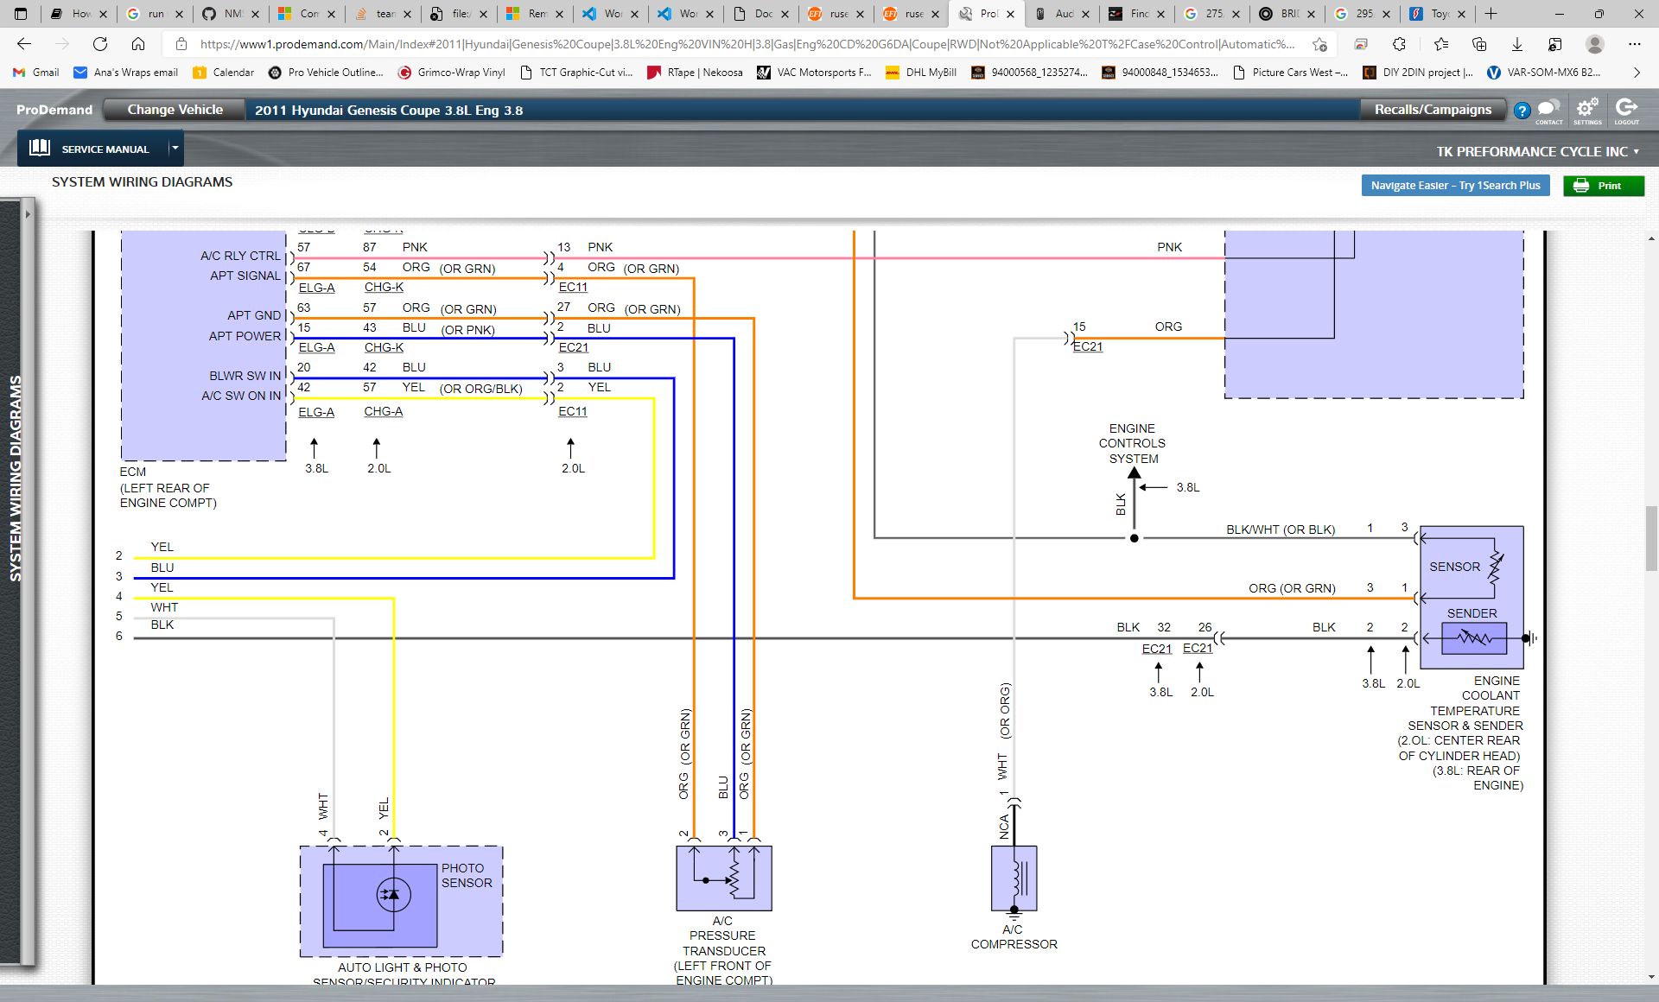The width and height of the screenshot is (1659, 1002).
Task: Switch to the BRI browser tab
Action: (1286, 14)
